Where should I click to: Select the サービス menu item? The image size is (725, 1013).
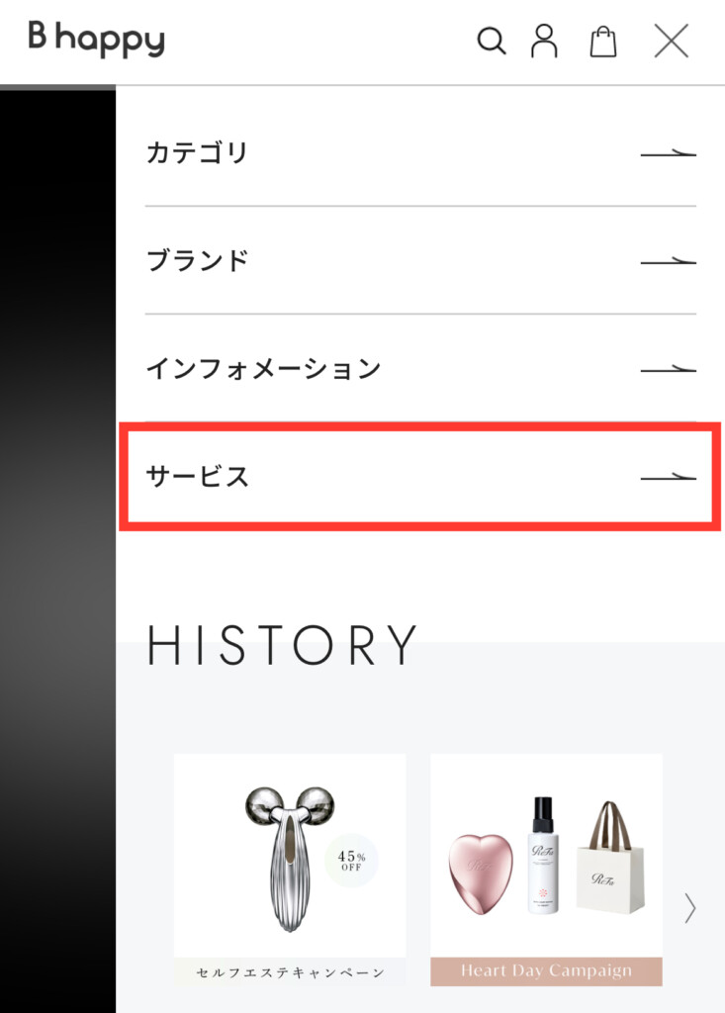coord(420,477)
